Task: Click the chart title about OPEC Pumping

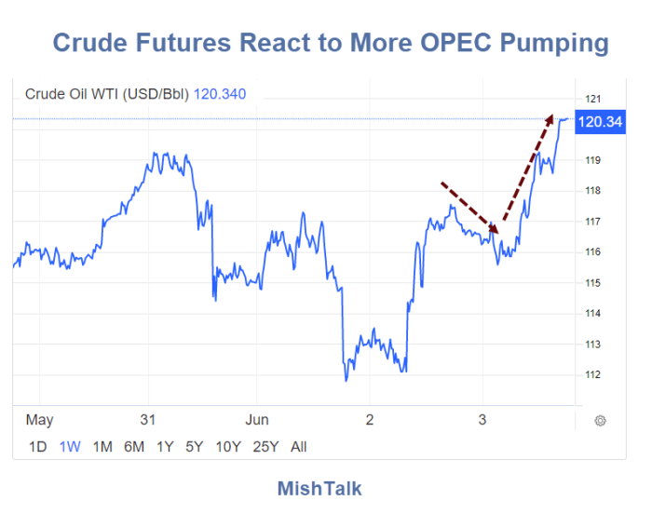Action: coord(331,43)
